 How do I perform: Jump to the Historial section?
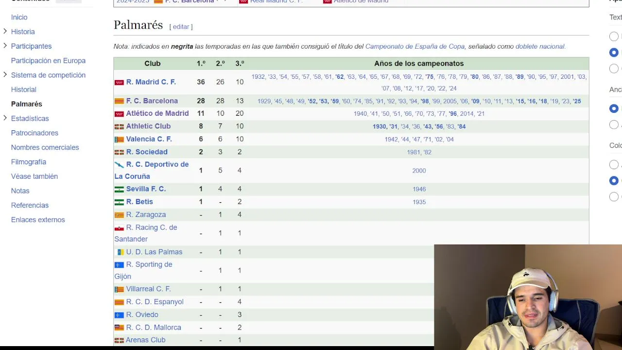coord(24,89)
